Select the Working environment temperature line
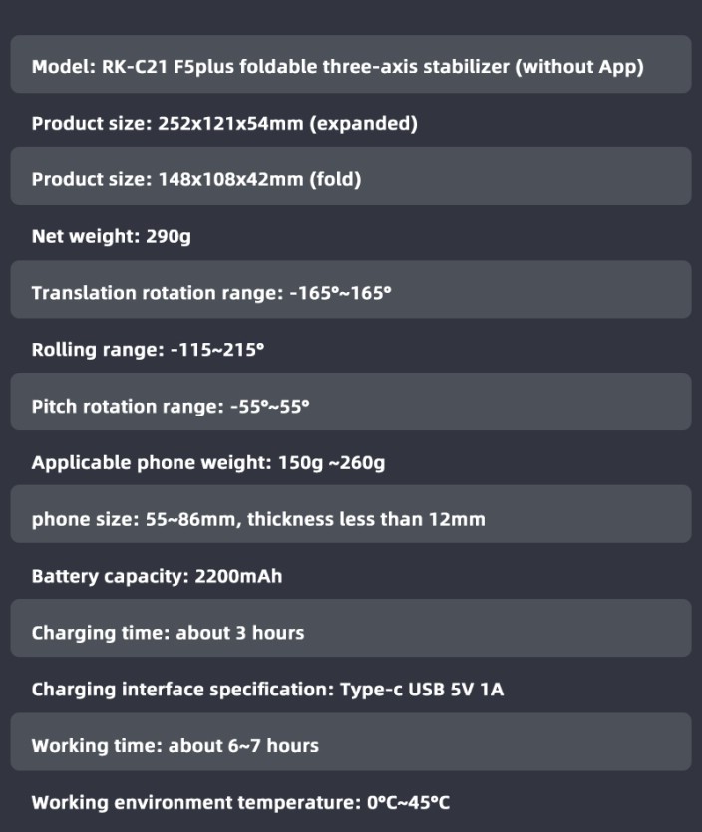 [240, 802]
